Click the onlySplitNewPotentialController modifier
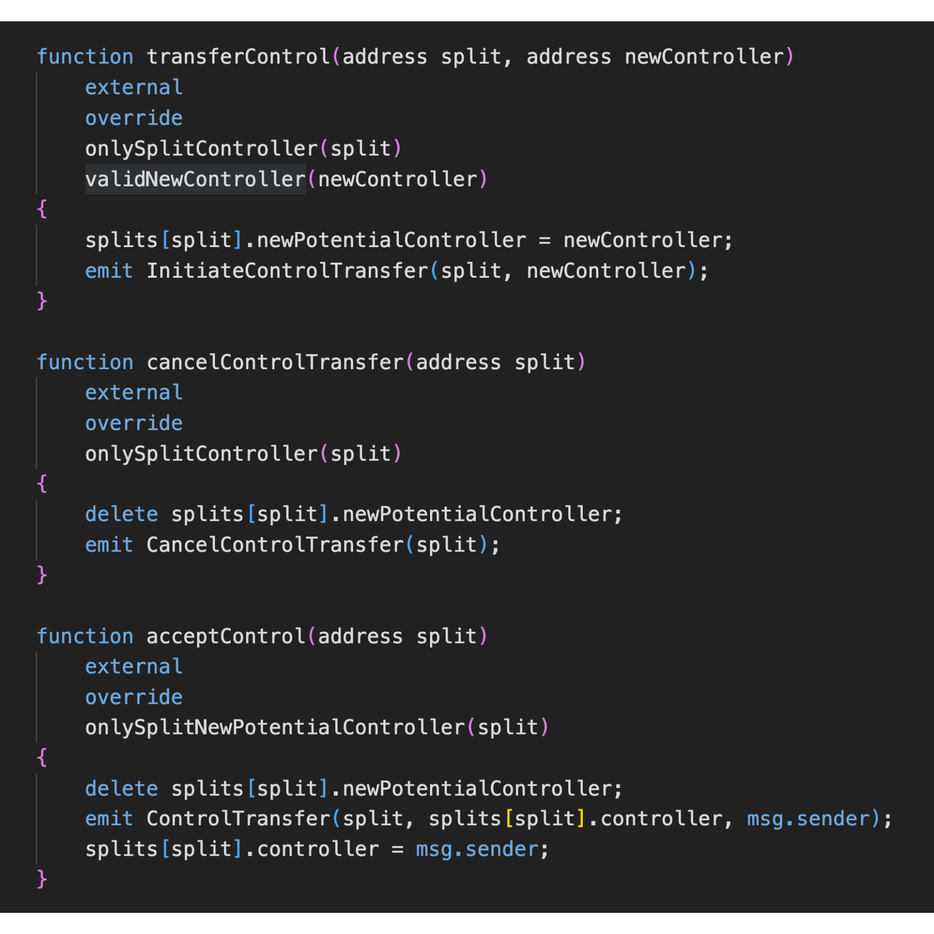Viewport: 934px width, 934px height. pos(275,728)
